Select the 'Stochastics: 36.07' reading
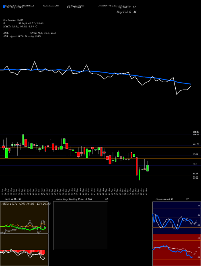This screenshot has height=266, width=201. 13,20
